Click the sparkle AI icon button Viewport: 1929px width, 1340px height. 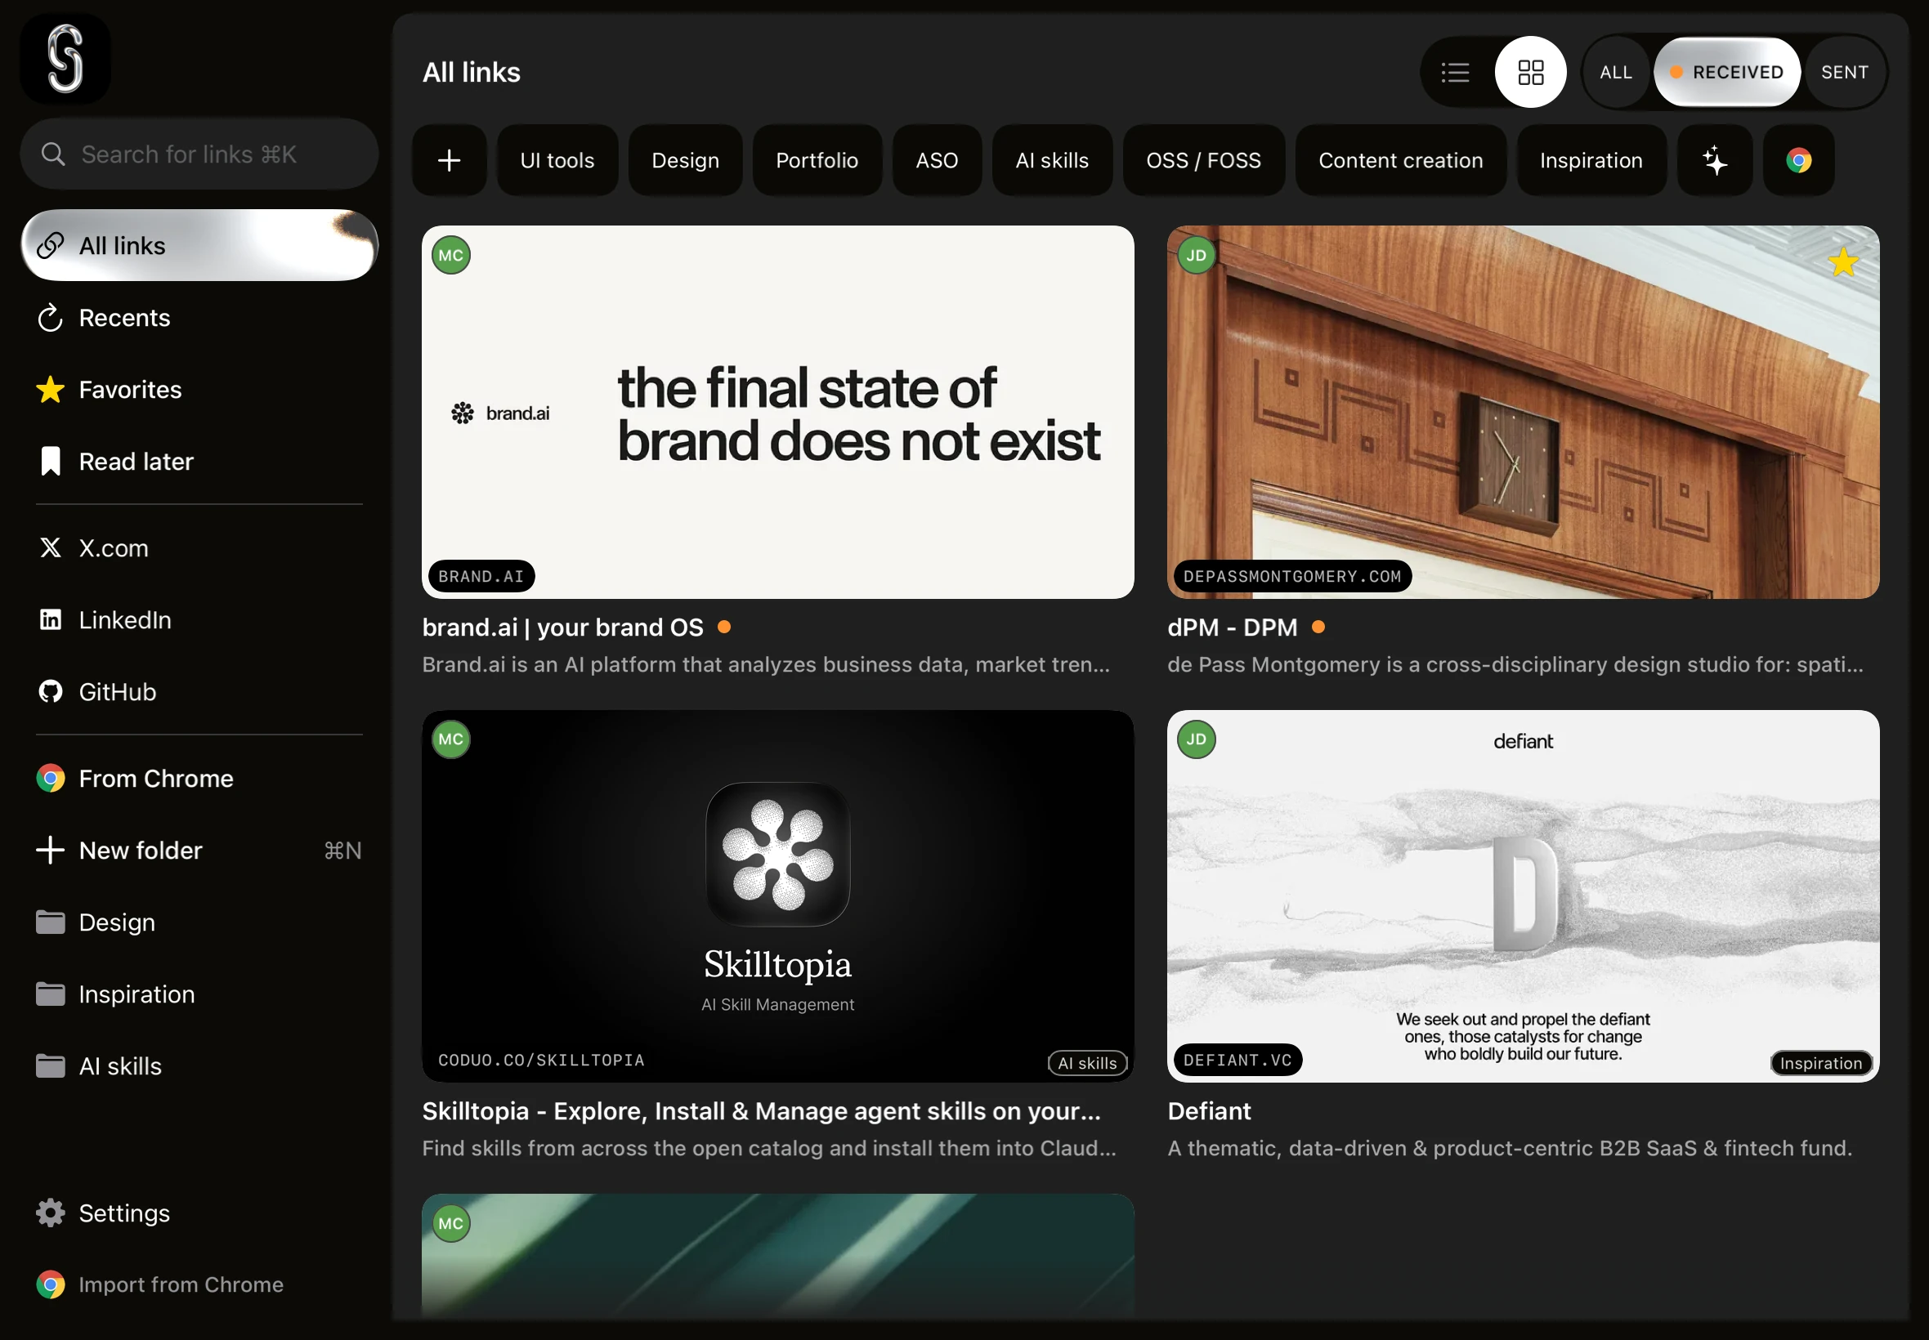click(1715, 159)
